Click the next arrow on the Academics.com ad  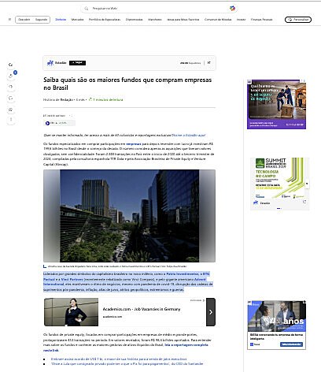coord(211,312)
